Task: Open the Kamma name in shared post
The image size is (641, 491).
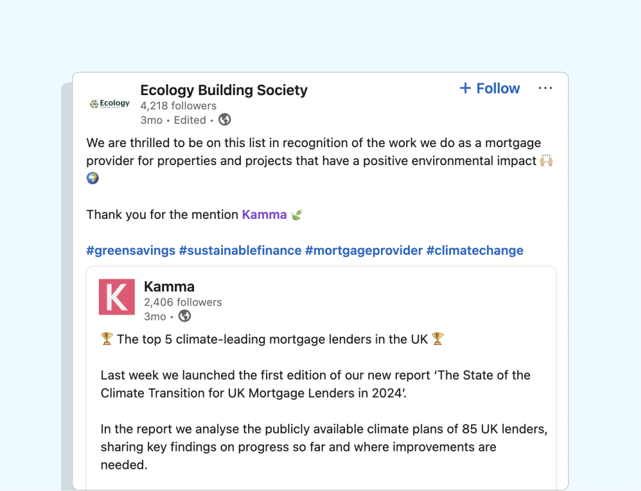Action: [169, 286]
